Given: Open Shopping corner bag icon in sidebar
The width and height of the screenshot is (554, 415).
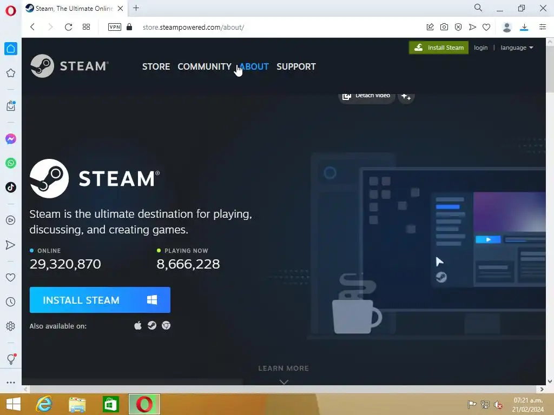Looking at the screenshot, I should point(11,106).
